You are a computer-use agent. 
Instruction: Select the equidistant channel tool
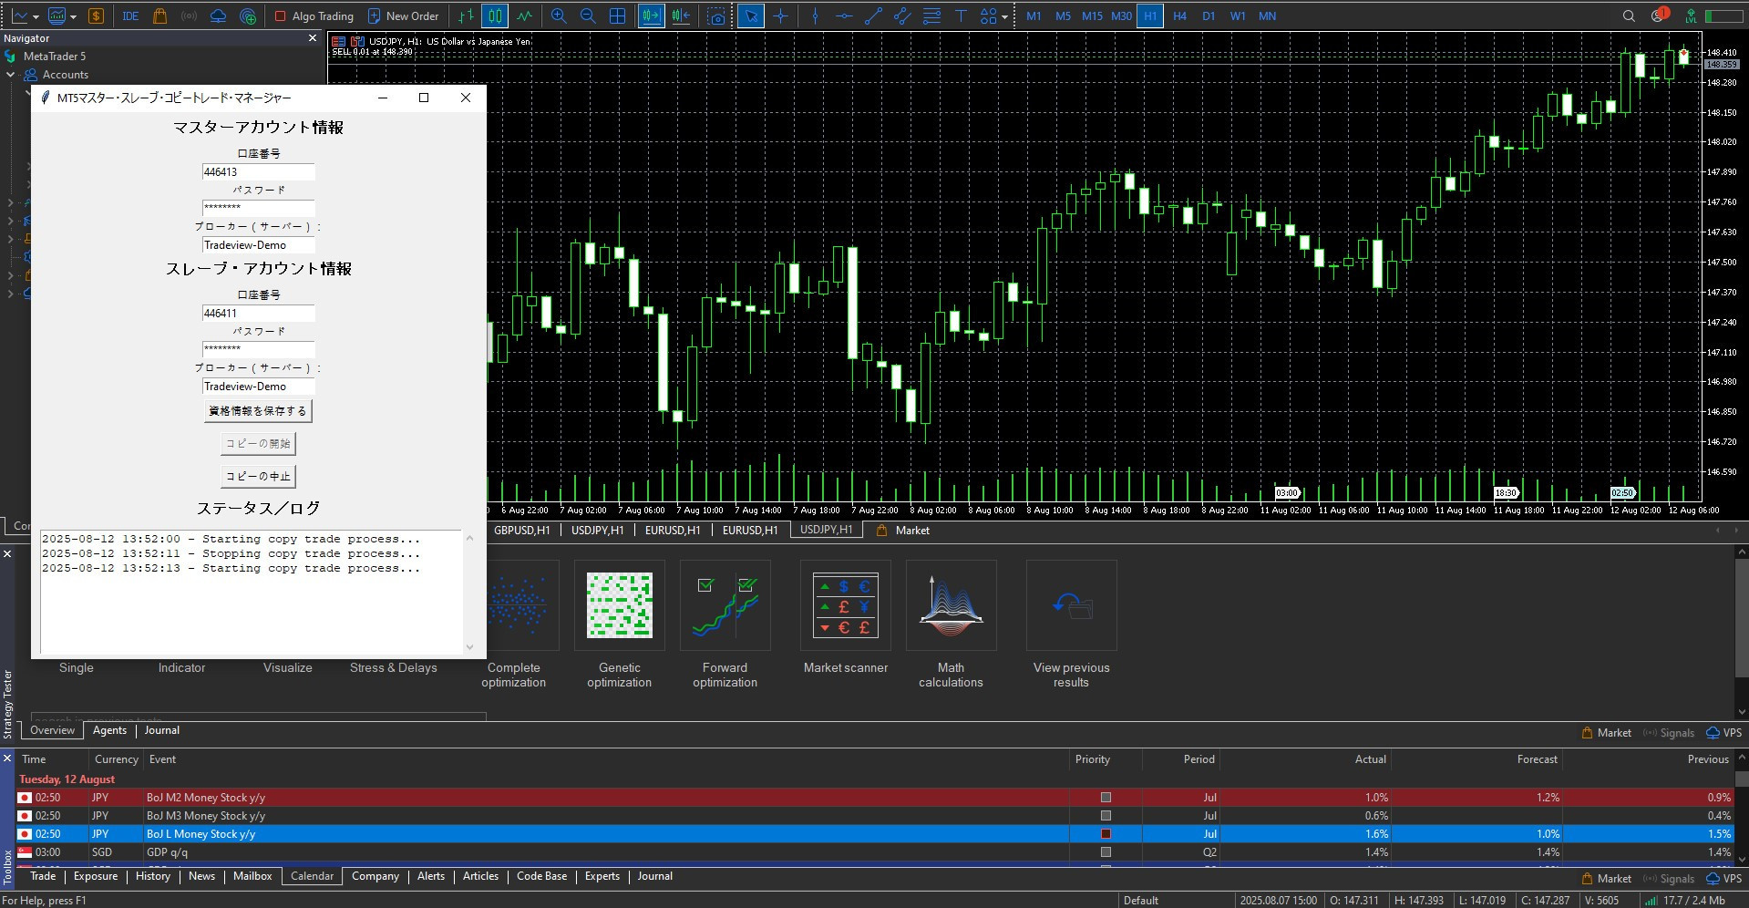902,15
